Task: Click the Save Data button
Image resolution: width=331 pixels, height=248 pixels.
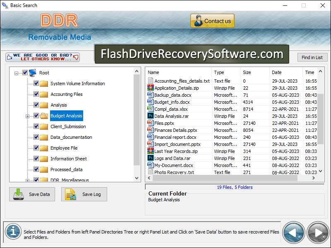Action: tap(32, 194)
